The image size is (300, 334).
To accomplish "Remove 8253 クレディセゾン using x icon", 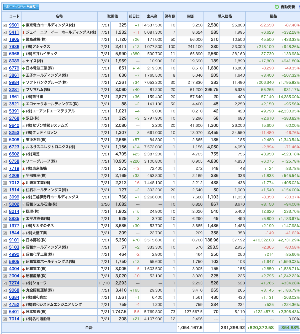I will point(5,133).
